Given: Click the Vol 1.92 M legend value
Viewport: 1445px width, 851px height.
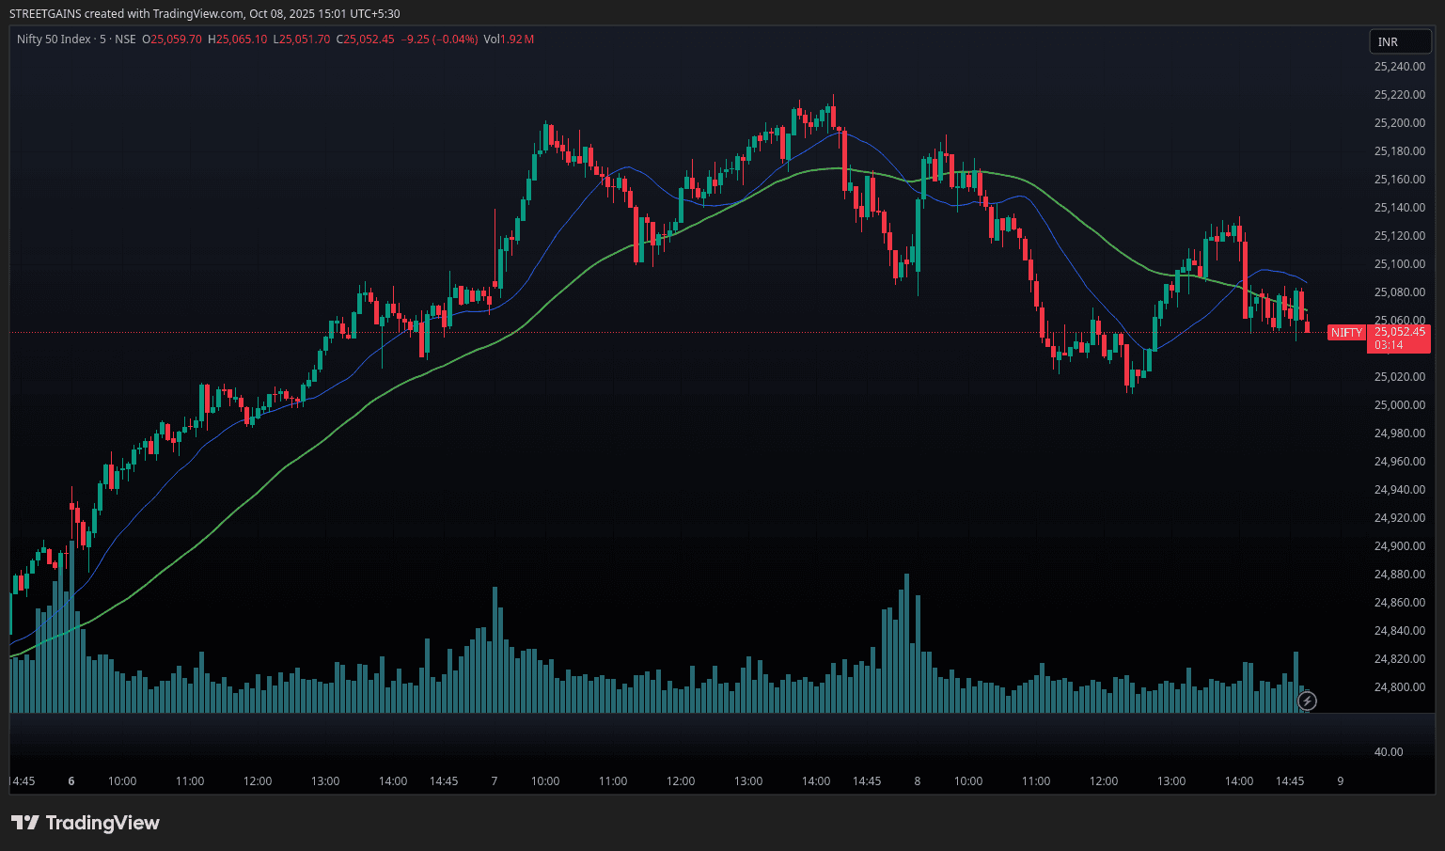Looking at the screenshot, I should click(509, 39).
